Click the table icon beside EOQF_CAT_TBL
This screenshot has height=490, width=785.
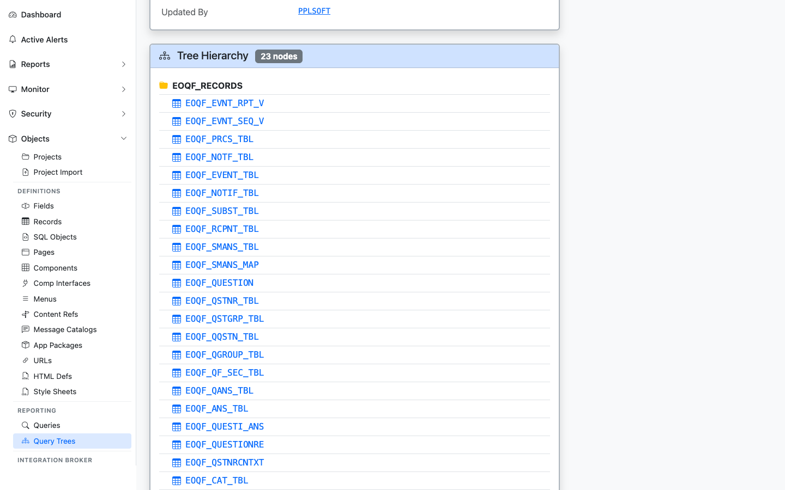[177, 481]
